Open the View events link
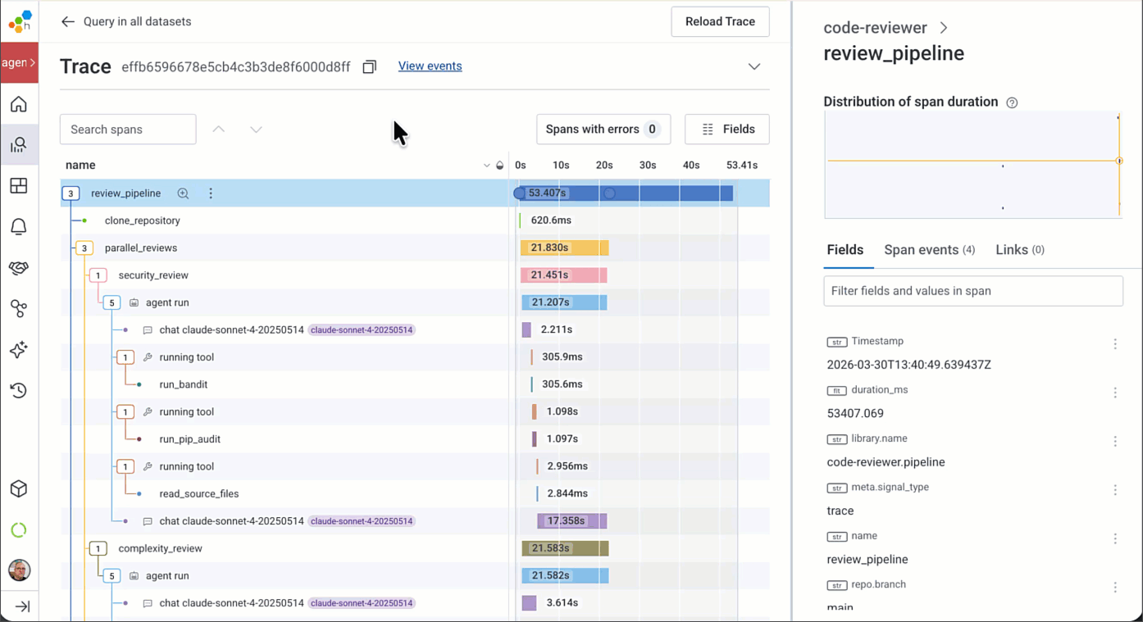This screenshot has width=1143, height=622. click(x=430, y=66)
